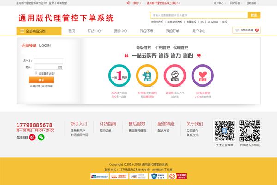The image size is (277, 185).
Task: Expand the 用户中心 dropdown in top bar
Action: (x=220, y=3)
